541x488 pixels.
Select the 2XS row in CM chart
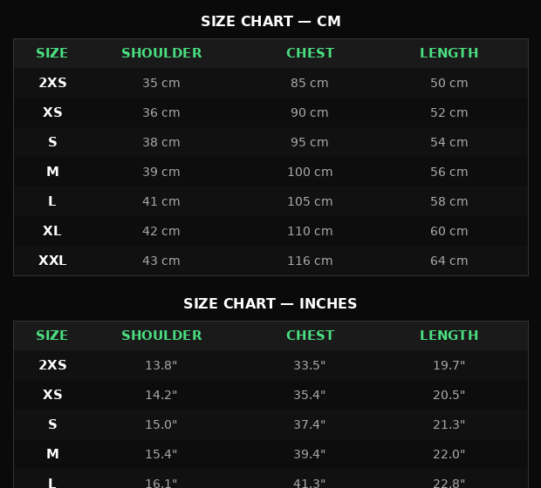click(x=270, y=83)
